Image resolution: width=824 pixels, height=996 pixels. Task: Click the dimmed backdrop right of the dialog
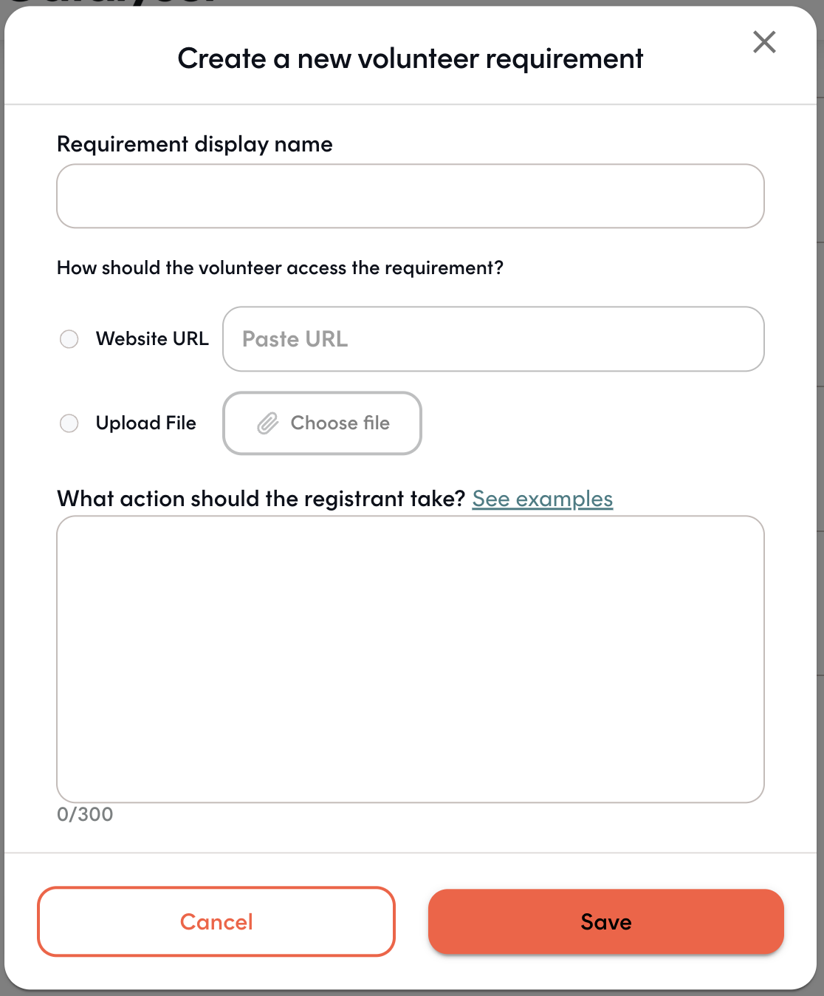coord(820,443)
